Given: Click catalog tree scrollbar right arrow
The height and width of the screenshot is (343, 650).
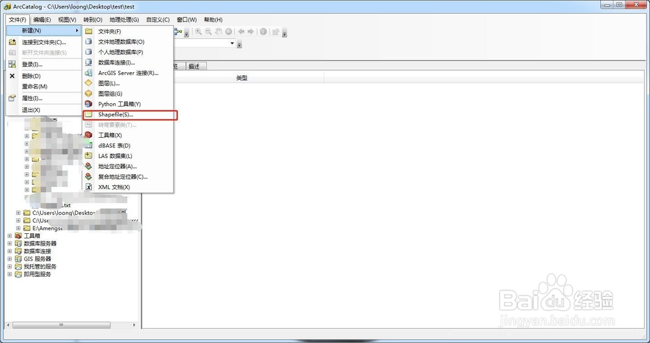Looking at the screenshot, I should [134, 325].
